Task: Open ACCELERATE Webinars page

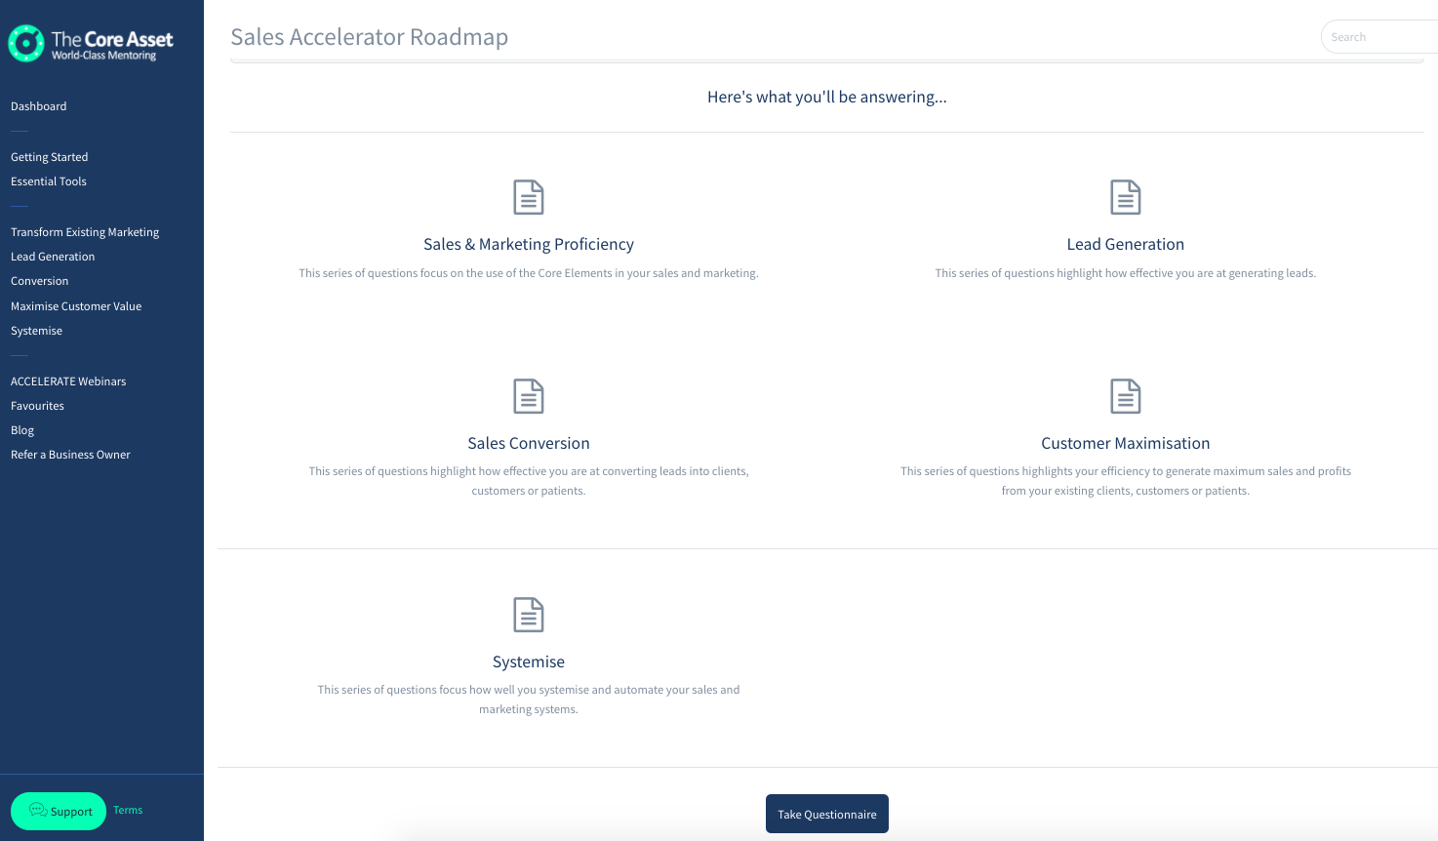Action: click(68, 381)
